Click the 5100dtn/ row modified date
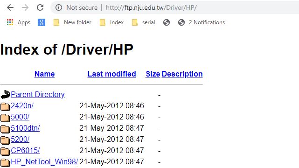299x168 pixels. point(111,128)
